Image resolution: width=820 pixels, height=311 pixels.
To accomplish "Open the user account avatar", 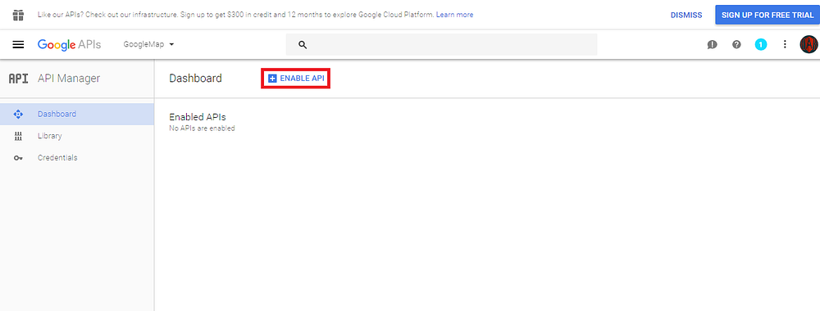I will (809, 44).
